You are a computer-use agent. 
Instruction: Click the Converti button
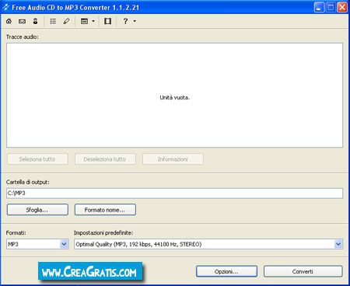303,271
